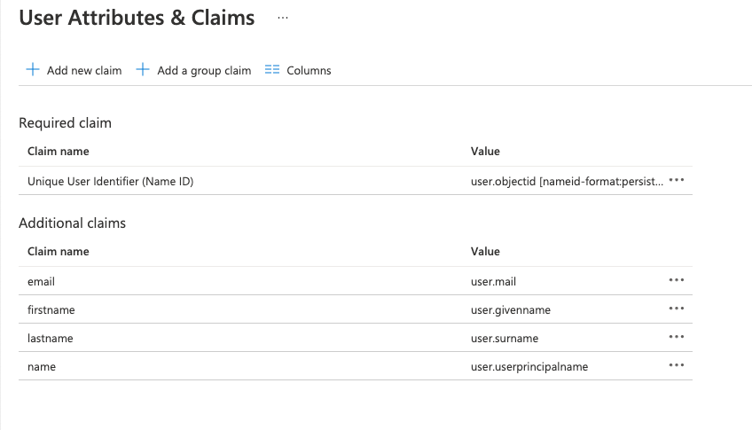Open ellipsis menu for email claim
The height and width of the screenshot is (430, 752).
[x=677, y=280]
